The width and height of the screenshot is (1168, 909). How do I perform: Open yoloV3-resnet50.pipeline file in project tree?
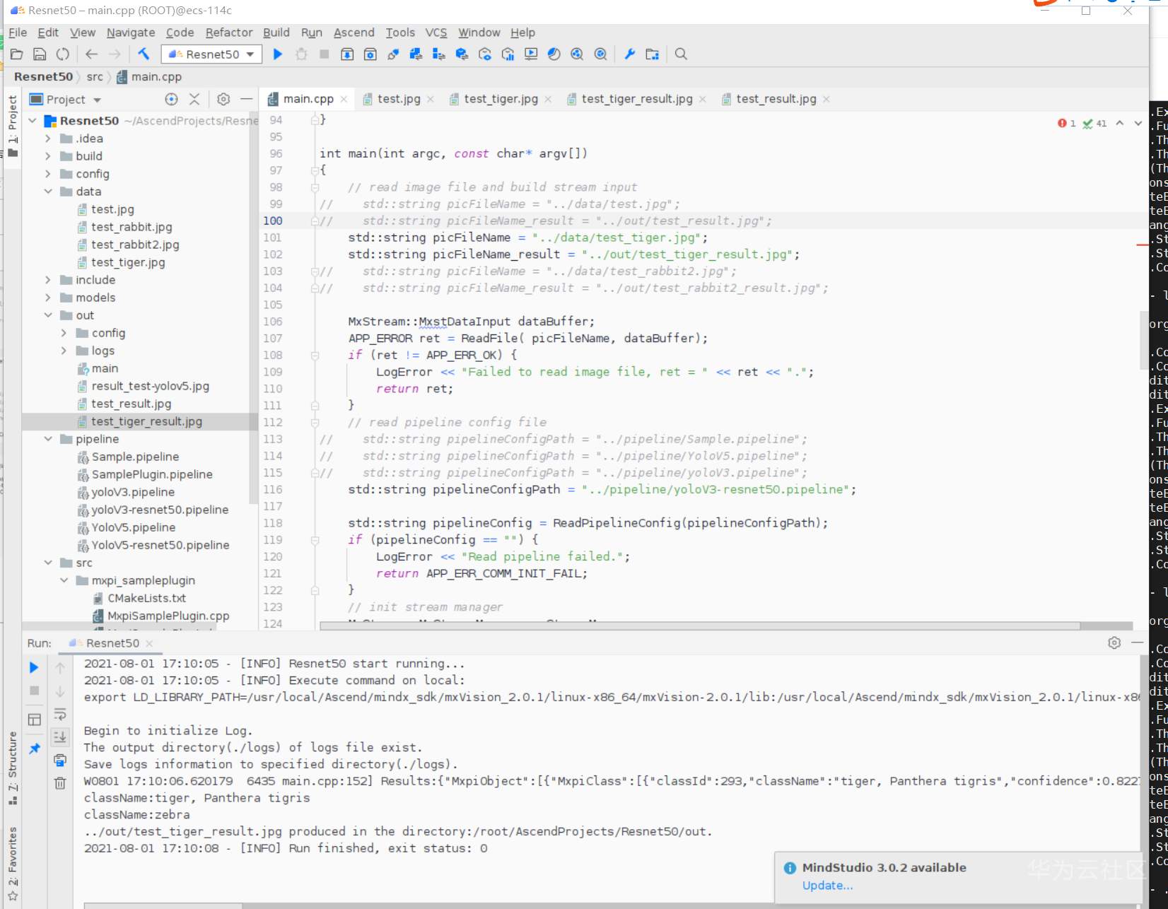coord(160,510)
